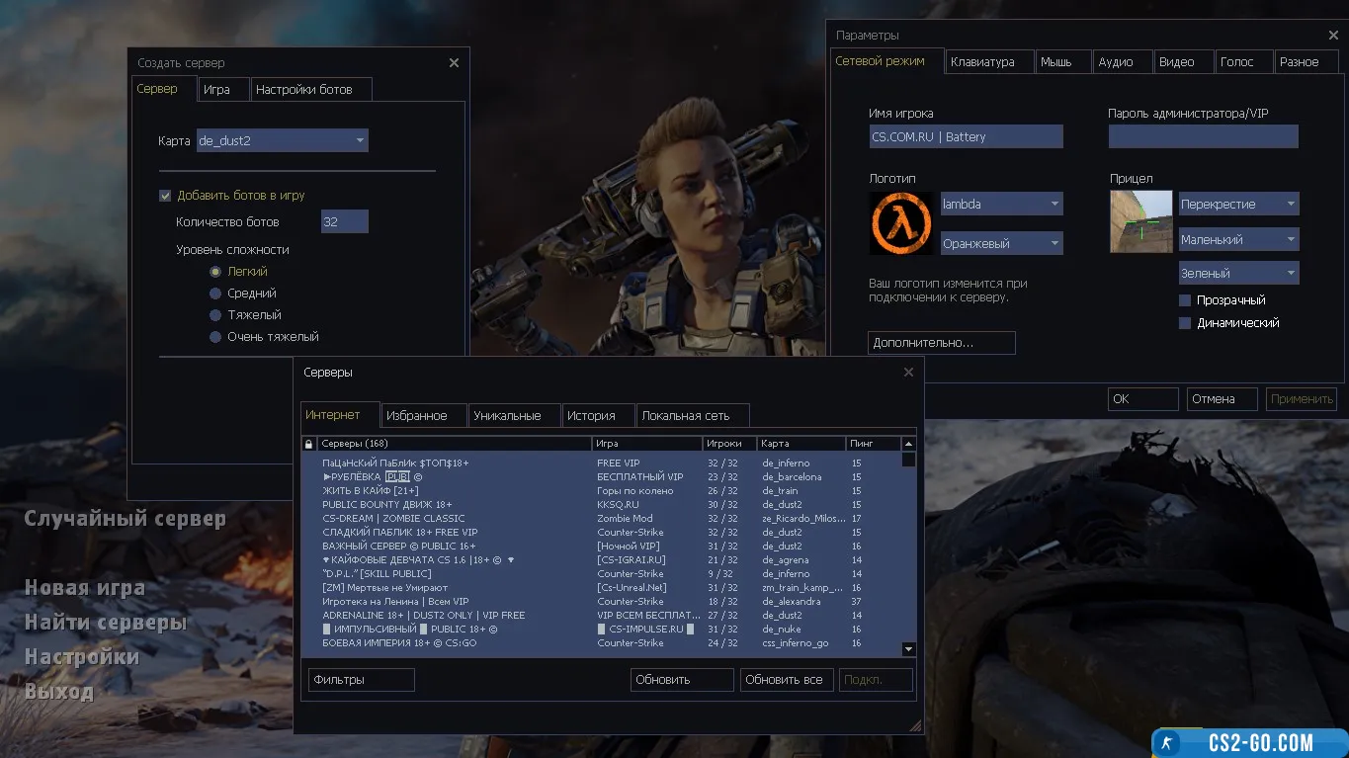This screenshot has width=1349, height=758.
Task: Close the Создать сервер dialog
Action: tap(454, 63)
